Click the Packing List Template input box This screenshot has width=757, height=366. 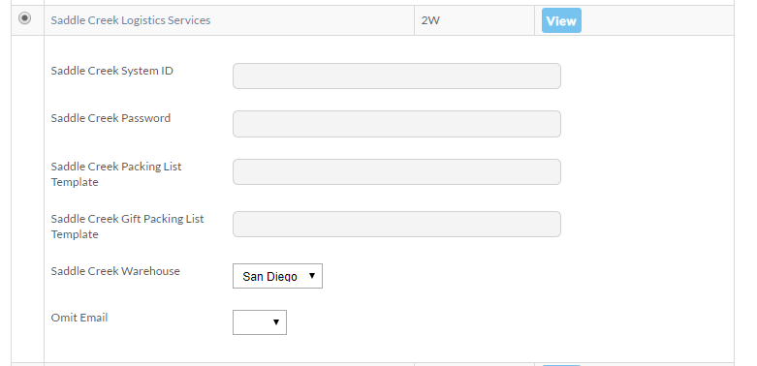pyautogui.click(x=396, y=171)
